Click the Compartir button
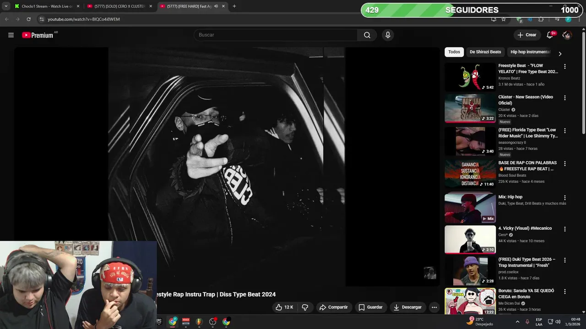This screenshot has height=329, width=586. pos(333,307)
